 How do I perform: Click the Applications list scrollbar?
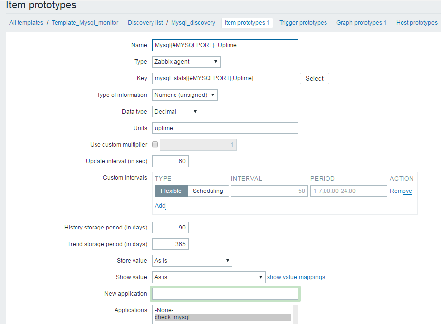(x=295, y=314)
